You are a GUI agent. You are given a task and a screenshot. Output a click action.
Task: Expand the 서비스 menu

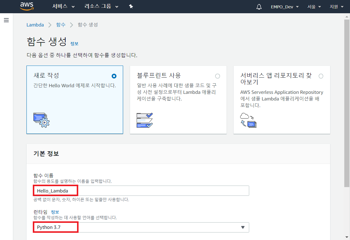tap(63, 7)
